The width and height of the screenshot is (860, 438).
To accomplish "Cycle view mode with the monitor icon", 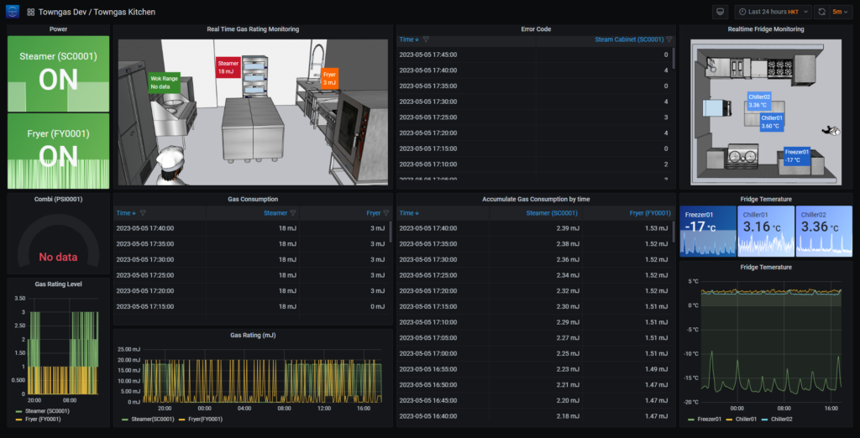I will (x=720, y=12).
